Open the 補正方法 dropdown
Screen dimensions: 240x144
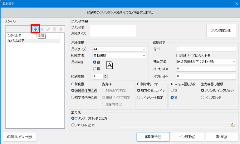[206, 62]
